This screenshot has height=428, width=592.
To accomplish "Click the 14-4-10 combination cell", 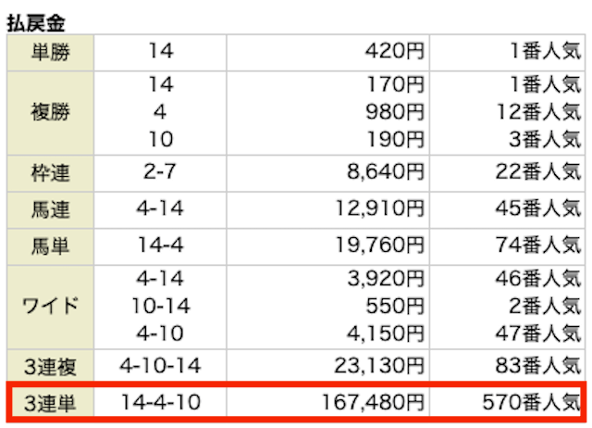I will 160,402.
